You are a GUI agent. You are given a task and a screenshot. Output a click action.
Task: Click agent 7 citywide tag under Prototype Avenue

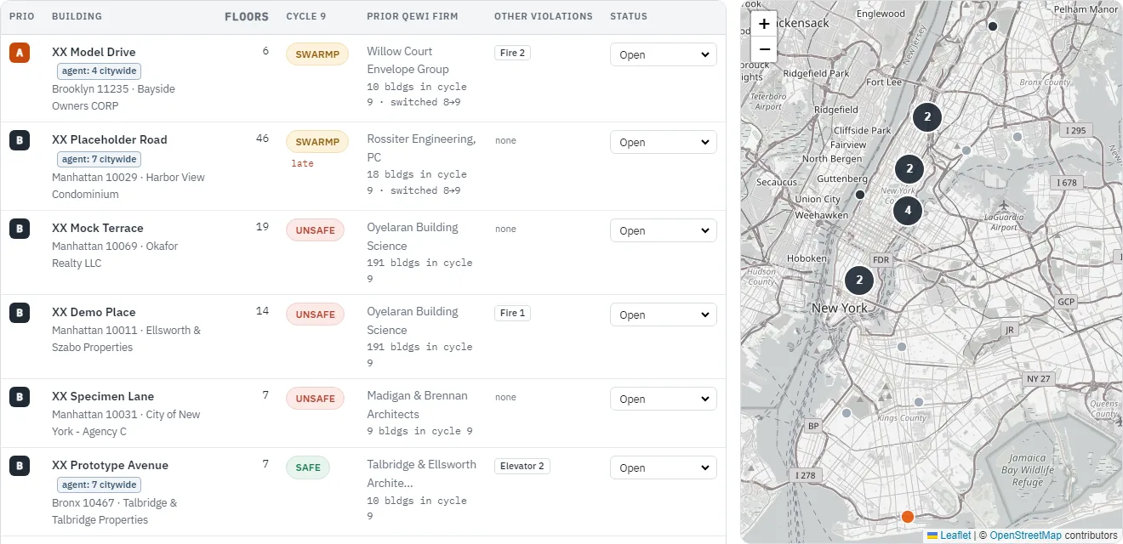(x=100, y=484)
